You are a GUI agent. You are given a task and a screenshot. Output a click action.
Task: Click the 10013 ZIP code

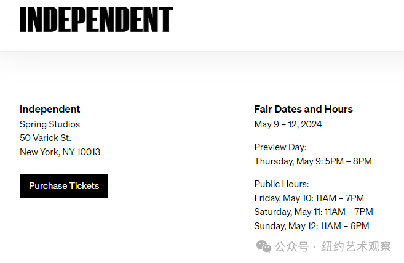[89, 152]
